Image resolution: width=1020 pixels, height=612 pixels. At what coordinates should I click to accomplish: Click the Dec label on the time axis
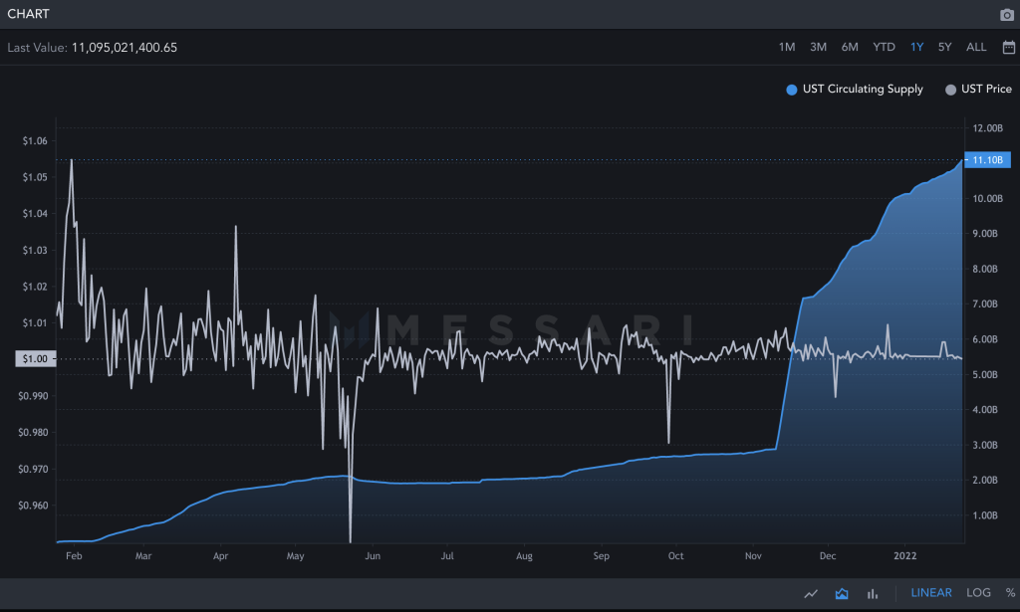pos(828,556)
